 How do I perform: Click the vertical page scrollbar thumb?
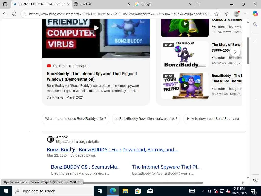tap(248, 51)
